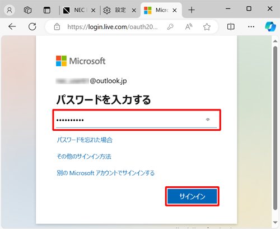Screen dimensions: 280x229
Task: Add this page to favorites
Action: (x=207, y=27)
